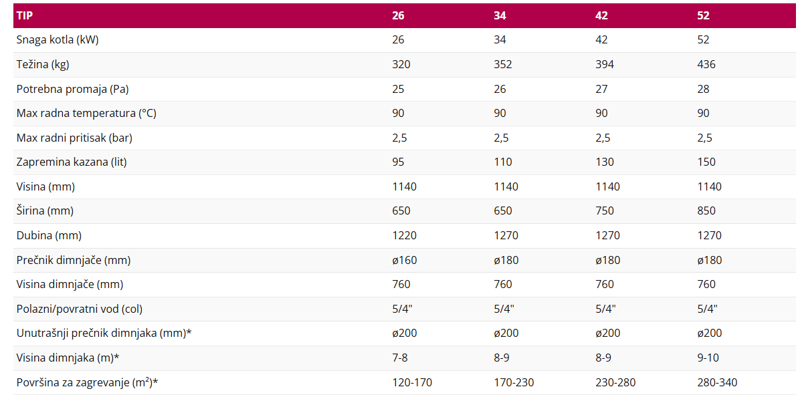This screenshot has width=806, height=395.
Task: Click the Max radna temperatura (°C) label
Action: (x=86, y=114)
